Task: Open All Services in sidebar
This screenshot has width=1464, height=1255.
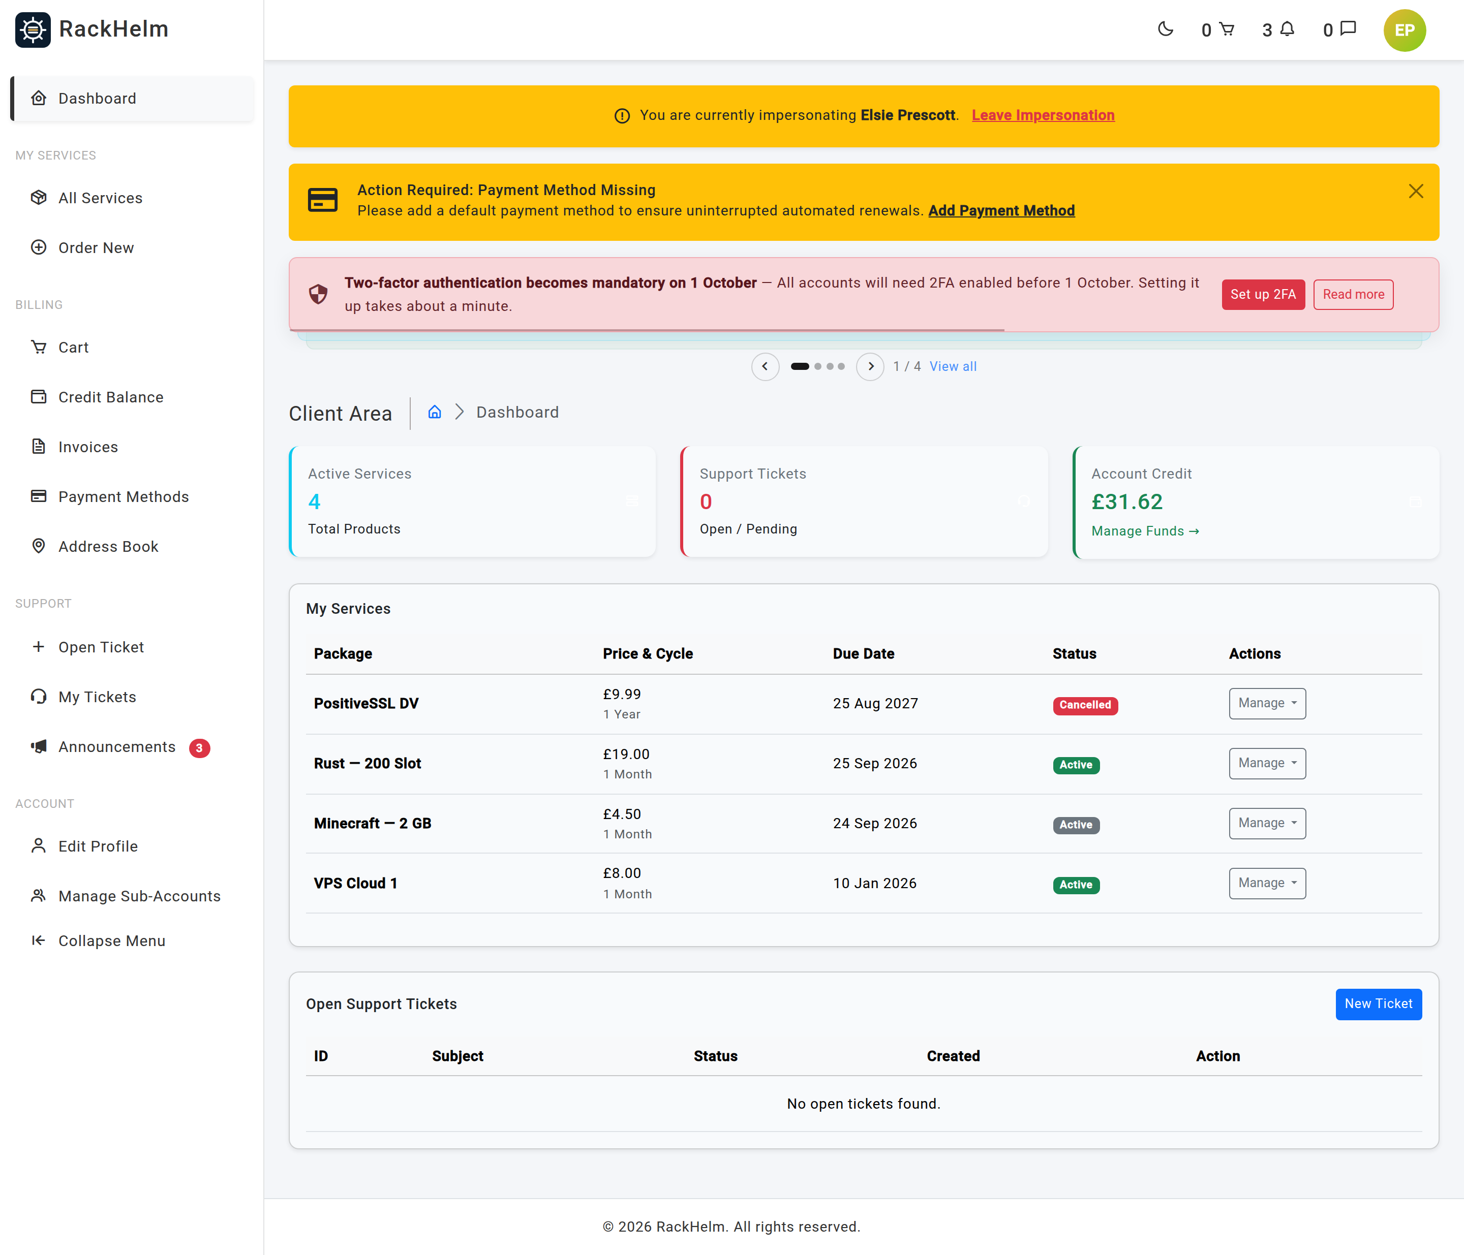Action: coord(132,198)
